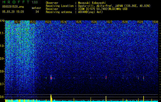Screen dimensions: 161x102
Task: Click the Observer field label
Action: [x=52, y=3]
